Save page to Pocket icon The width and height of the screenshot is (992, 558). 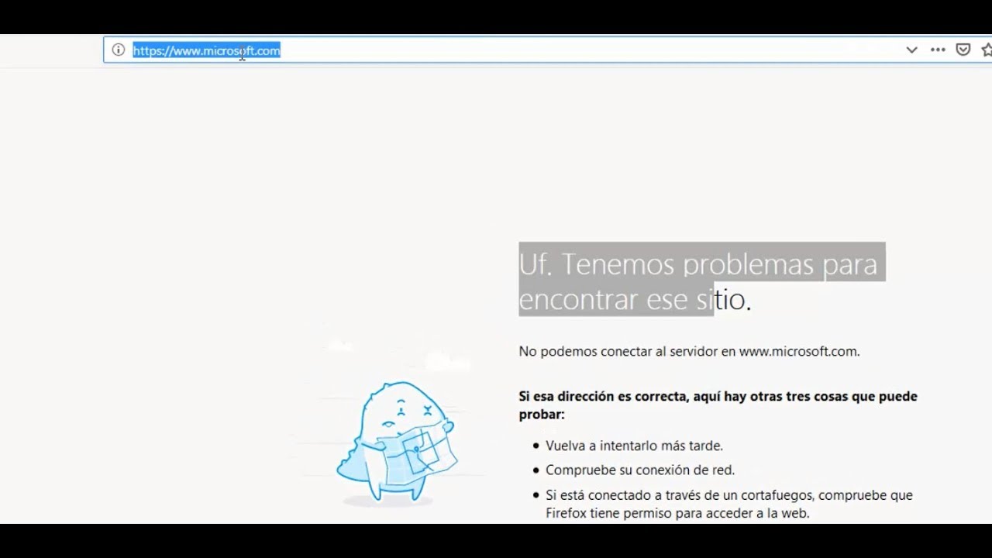[963, 50]
